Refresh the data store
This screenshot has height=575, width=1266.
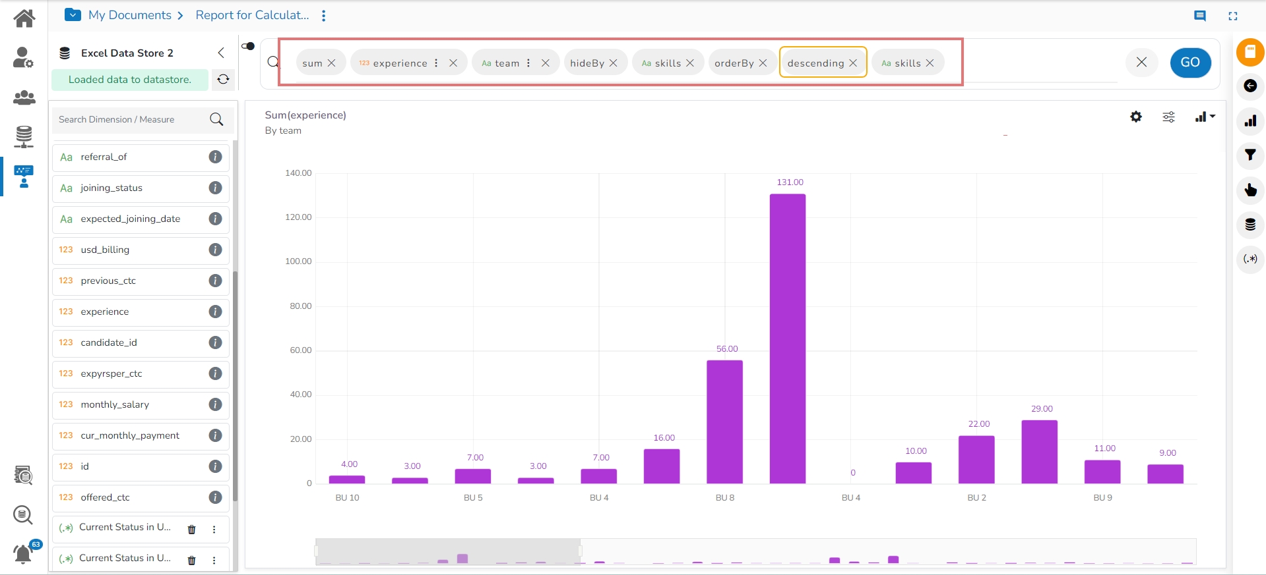pyautogui.click(x=224, y=79)
